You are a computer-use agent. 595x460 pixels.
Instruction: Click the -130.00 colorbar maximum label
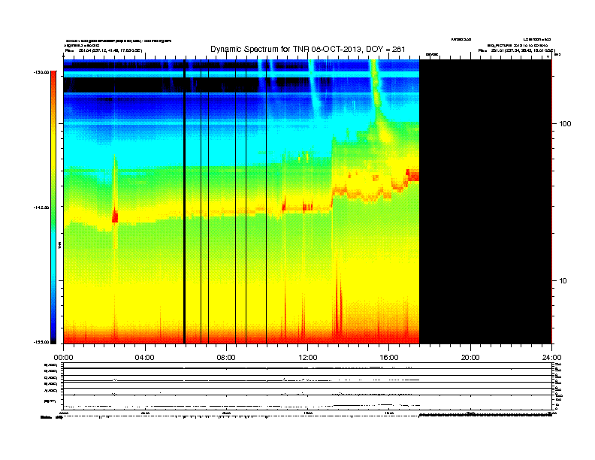point(41,72)
